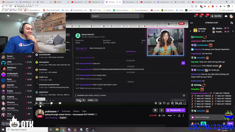The height and width of the screenshot is (132, 235).
Task: Expand the Host dropdown arrow
Action: coord(174,115)
